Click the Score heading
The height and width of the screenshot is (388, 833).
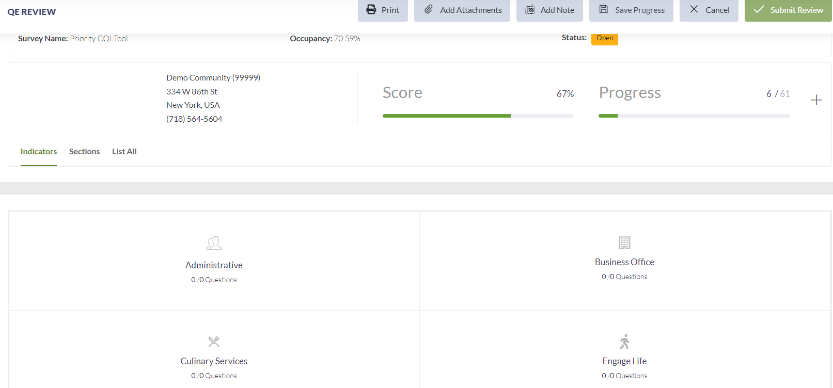point(402,93)
